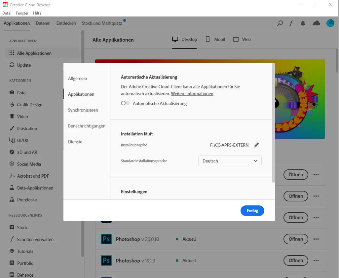Select the Foto category icon
This screenshot has width=339, height=278.
(12, 92)
